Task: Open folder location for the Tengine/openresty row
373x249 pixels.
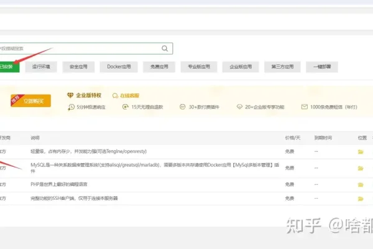Action: pyautogui.click(x=361, y=152)
